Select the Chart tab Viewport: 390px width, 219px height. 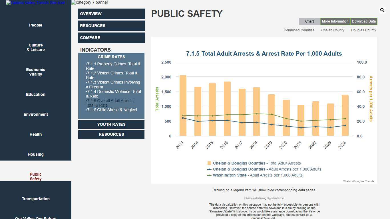(x=309, y=21)
